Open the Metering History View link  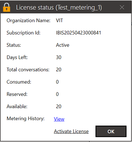pos(59,119)
